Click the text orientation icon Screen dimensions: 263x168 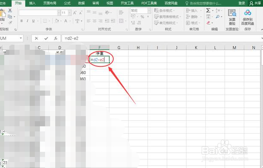pos(107,12)
